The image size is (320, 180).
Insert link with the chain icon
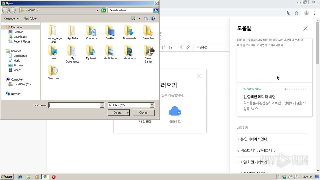click(x=188, y=47)
